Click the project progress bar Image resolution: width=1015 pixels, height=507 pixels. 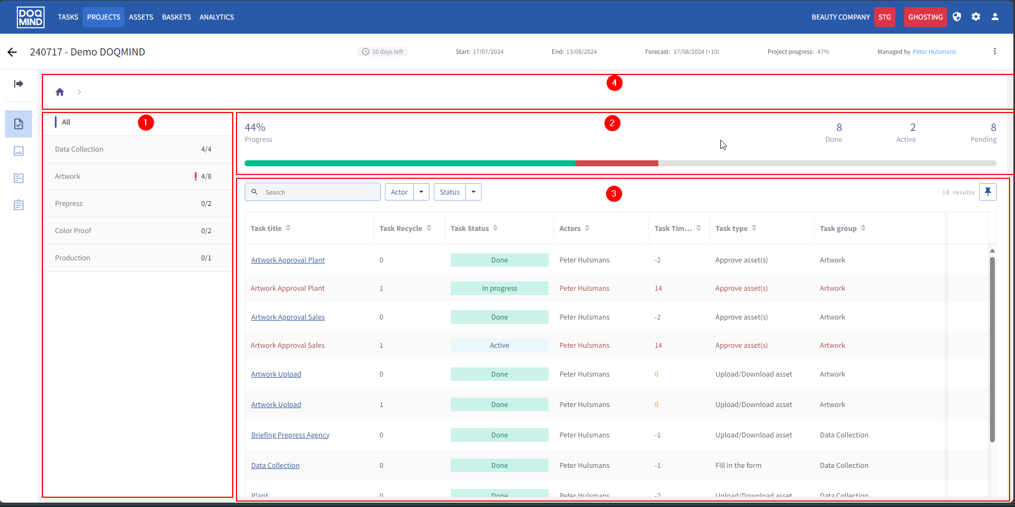[x=620, y=163]
